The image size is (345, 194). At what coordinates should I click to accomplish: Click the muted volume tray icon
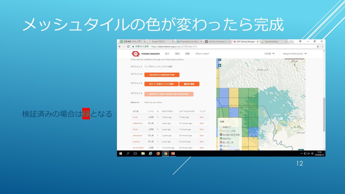[309, 154]
